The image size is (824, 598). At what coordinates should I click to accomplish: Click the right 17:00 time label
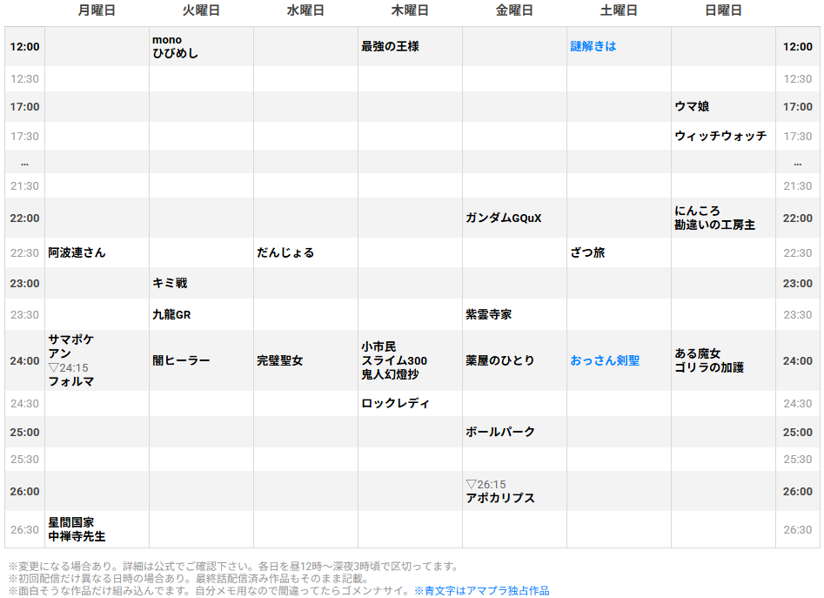point(798,107)
